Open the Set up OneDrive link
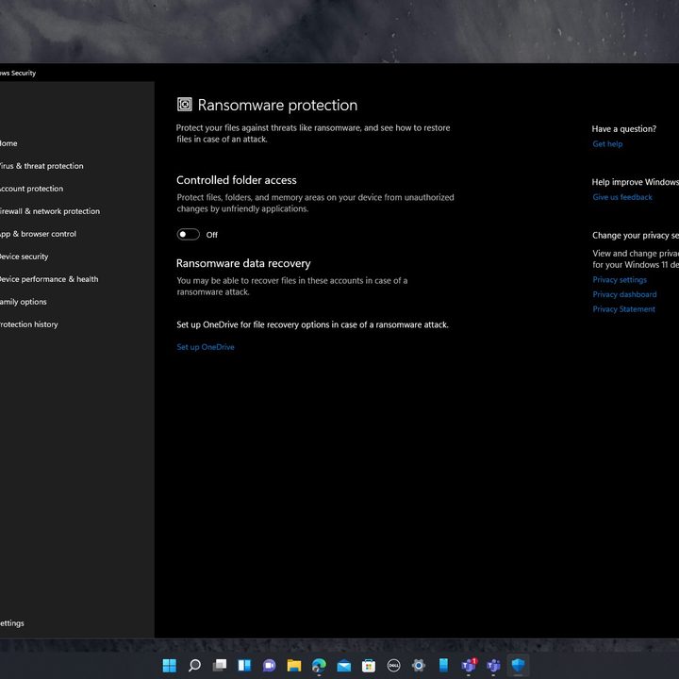 coord(206,347)
